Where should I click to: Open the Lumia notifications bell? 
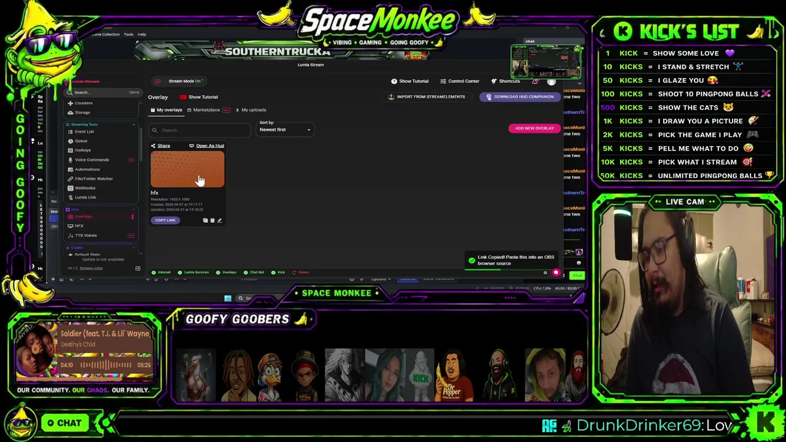(535, 82)
